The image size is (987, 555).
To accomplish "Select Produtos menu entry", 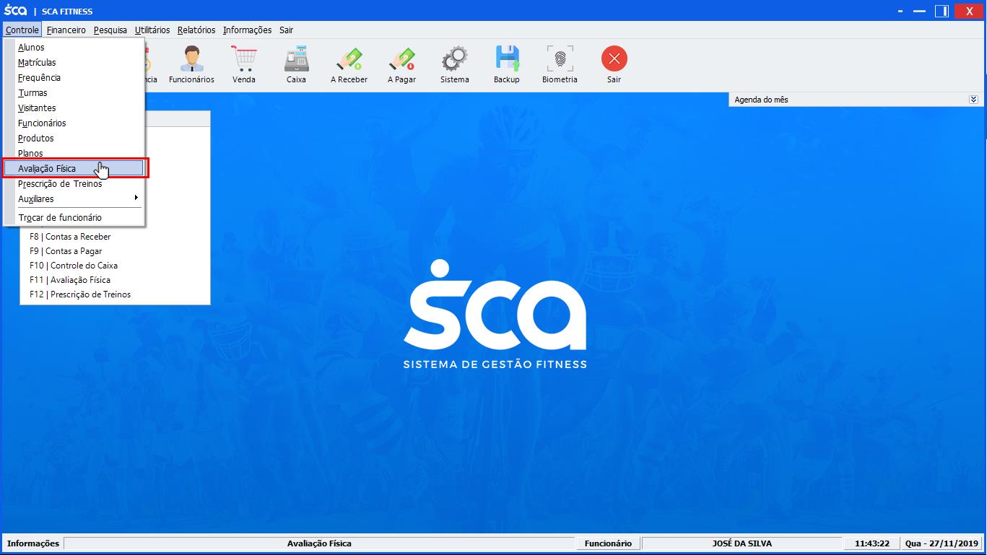I will point(73,138).
